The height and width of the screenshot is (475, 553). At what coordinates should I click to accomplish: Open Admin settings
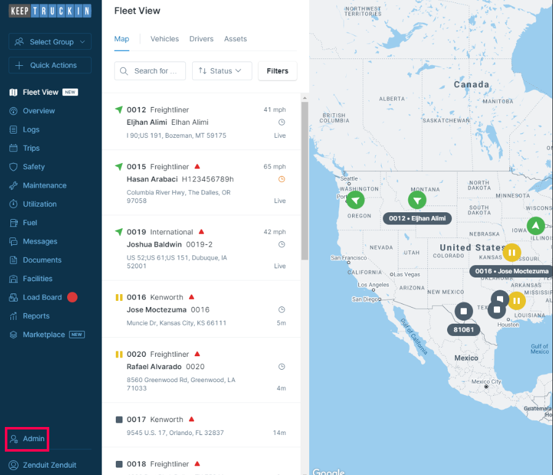point(27,439)
